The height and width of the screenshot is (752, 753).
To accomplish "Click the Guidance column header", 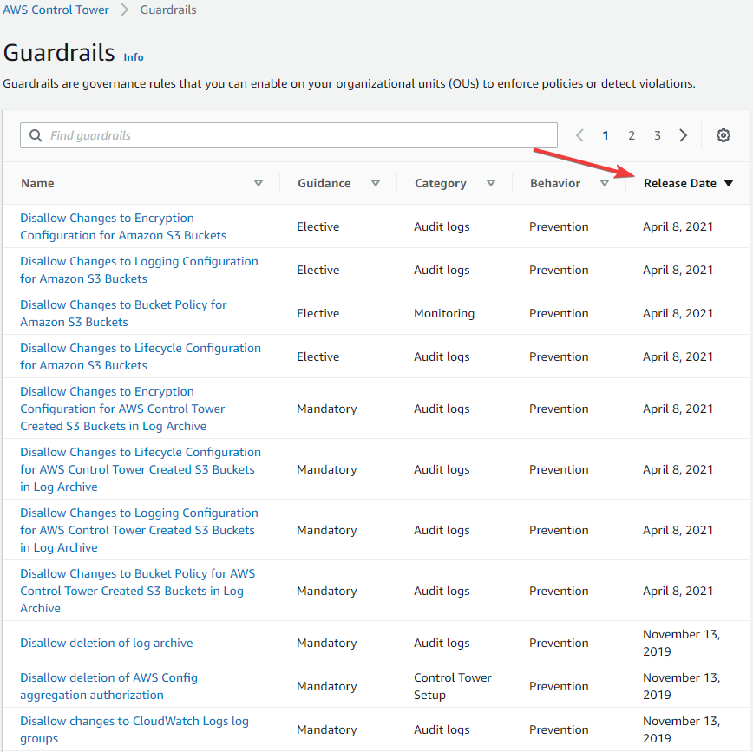I will point(324,183).
